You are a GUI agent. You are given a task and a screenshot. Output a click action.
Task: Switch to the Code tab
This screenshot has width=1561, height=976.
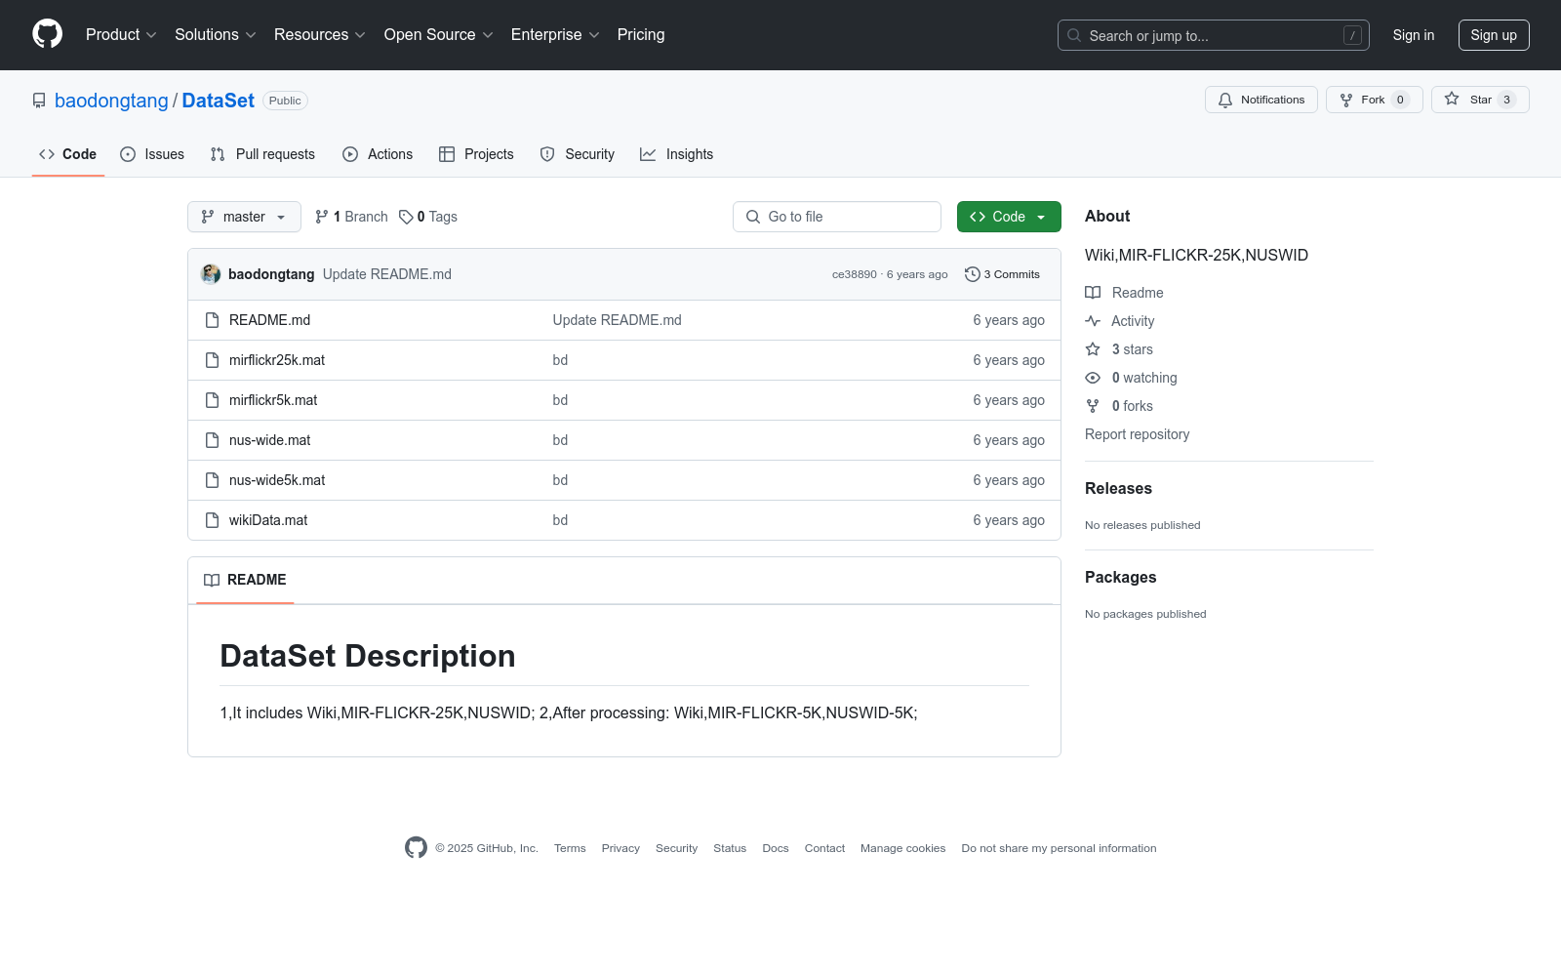68,154
